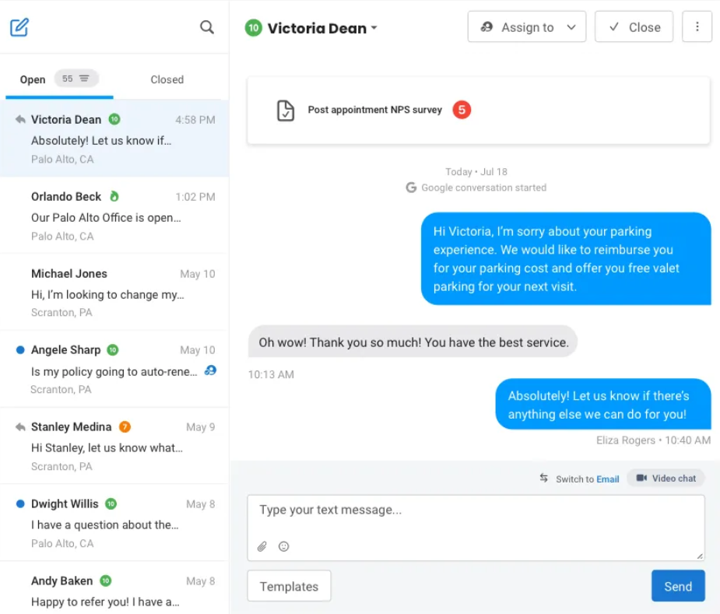
Task: Start a Video chat with Victoria
Action: [x=666, y=478]
